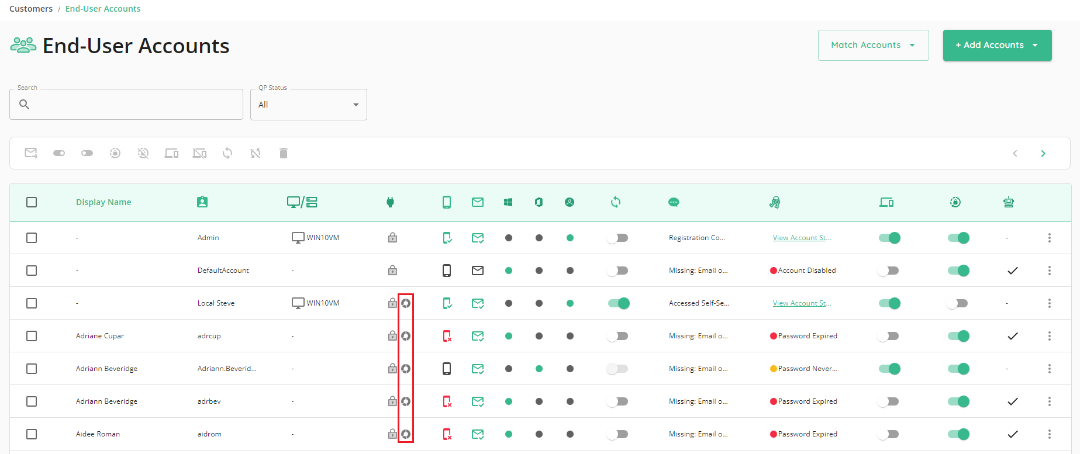The height and width of the screenshot is (454, 1080).
Task: Click in the Search input field
Action: (x=126, y=105)
